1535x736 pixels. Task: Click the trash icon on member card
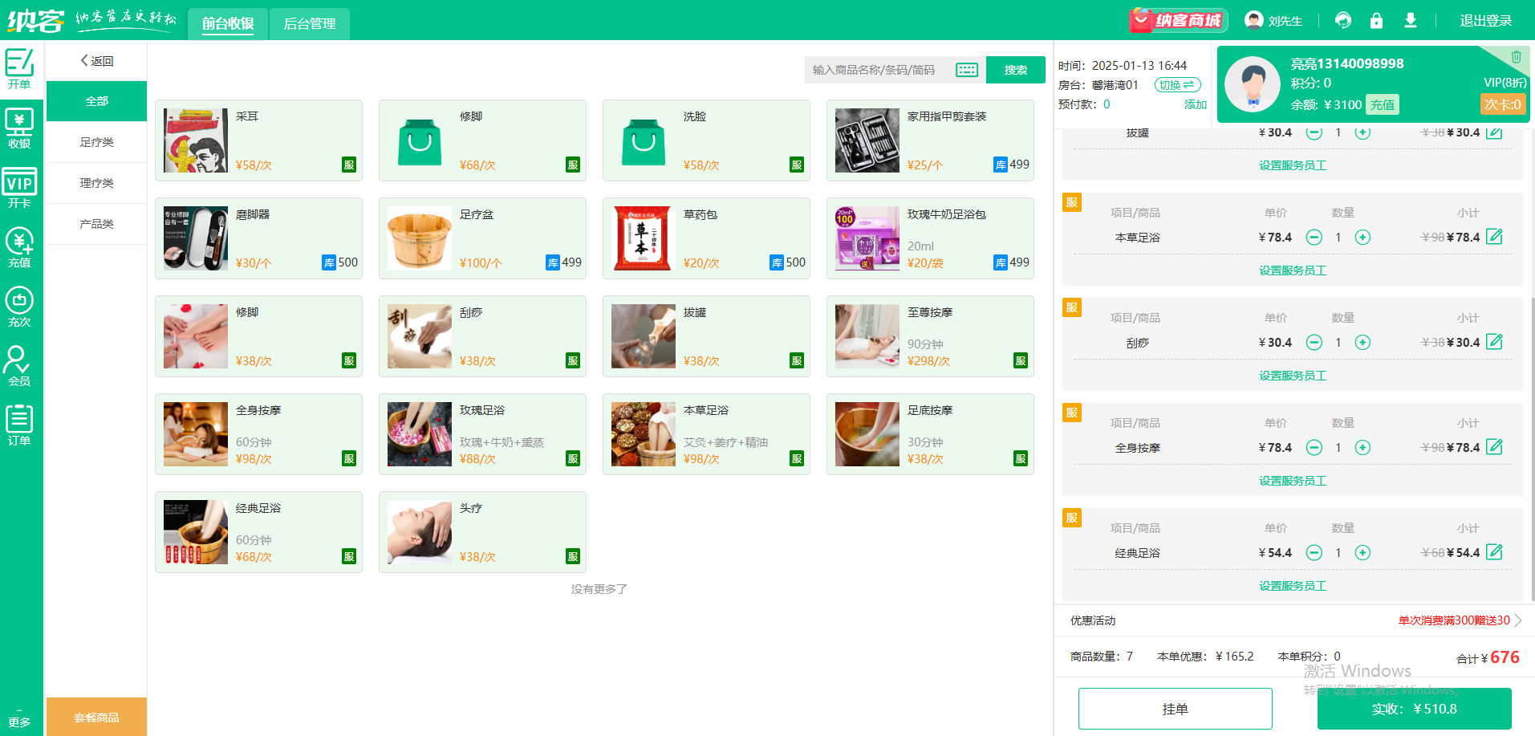click(1516, 57)
